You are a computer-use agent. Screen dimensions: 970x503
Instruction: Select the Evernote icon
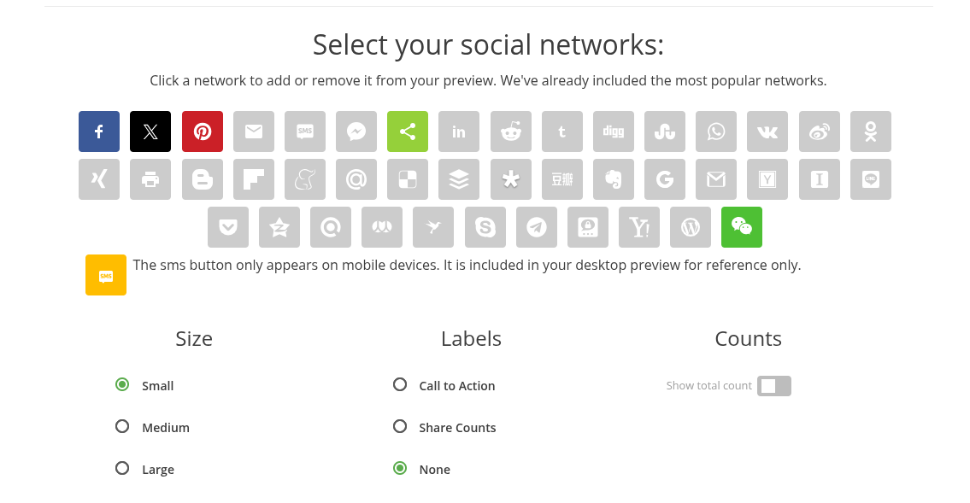[x=613, y=179]
